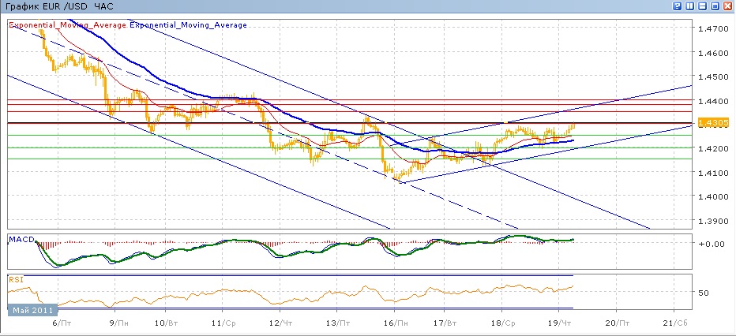Click the MACD indicator label
Screen dimensions: 736x336
21,240
